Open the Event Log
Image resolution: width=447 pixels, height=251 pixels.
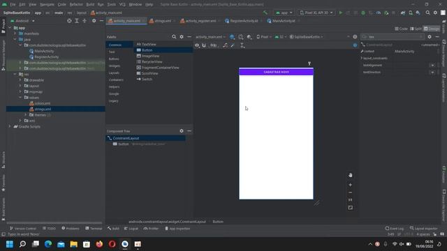point(395,228)
